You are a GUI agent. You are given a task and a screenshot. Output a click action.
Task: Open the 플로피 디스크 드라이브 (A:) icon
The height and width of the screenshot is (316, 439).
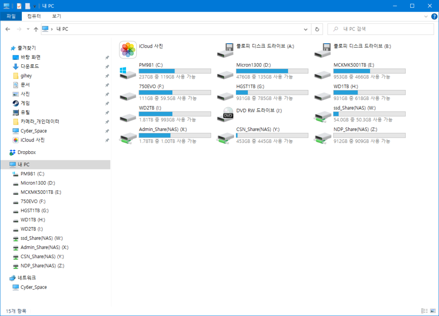click(226, 50)
